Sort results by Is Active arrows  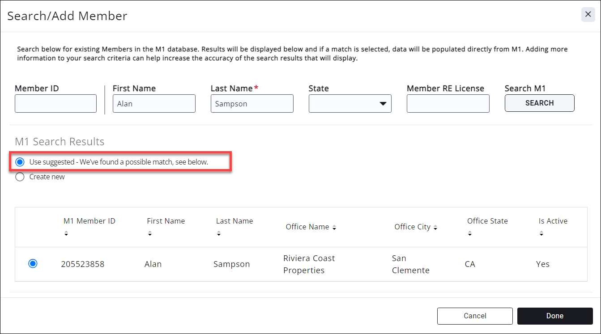point(541,233)
